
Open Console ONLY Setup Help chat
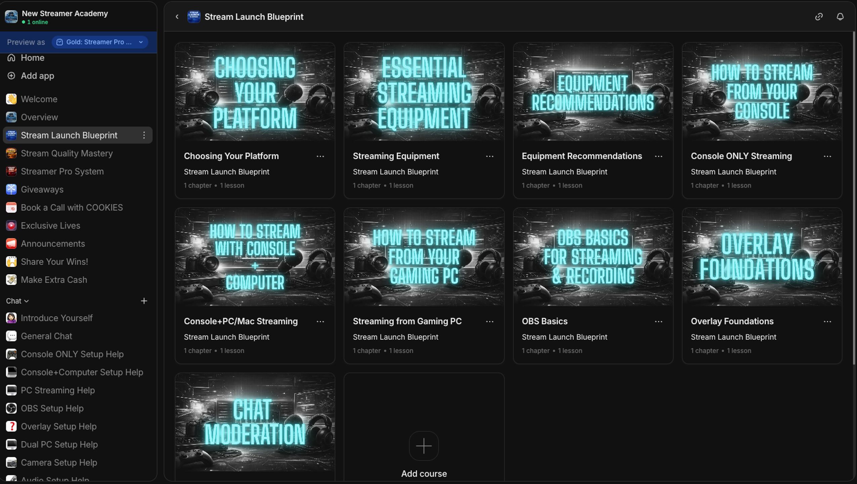click(x=78, y=354)
